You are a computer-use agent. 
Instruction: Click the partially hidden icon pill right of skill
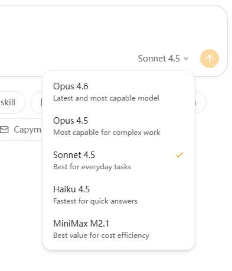click(37, 102)
